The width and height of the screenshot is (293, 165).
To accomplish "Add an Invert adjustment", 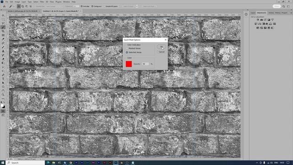I will (258, 28).
